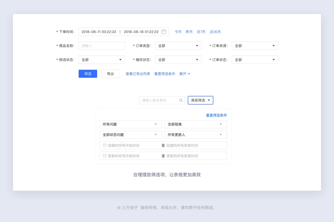Select the 昨天 quick date range
This screenshot has width=334, height=222.
click(189, 32)
